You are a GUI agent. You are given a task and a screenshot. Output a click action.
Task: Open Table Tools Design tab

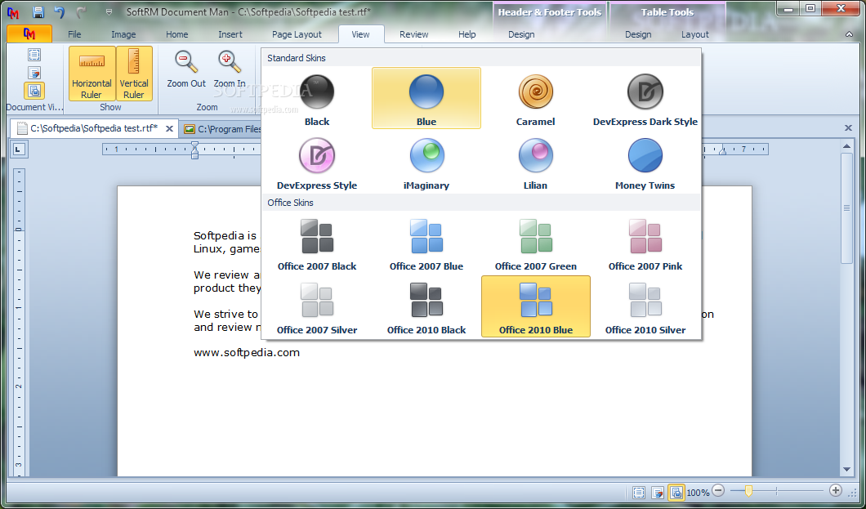(x=638, y=34)
